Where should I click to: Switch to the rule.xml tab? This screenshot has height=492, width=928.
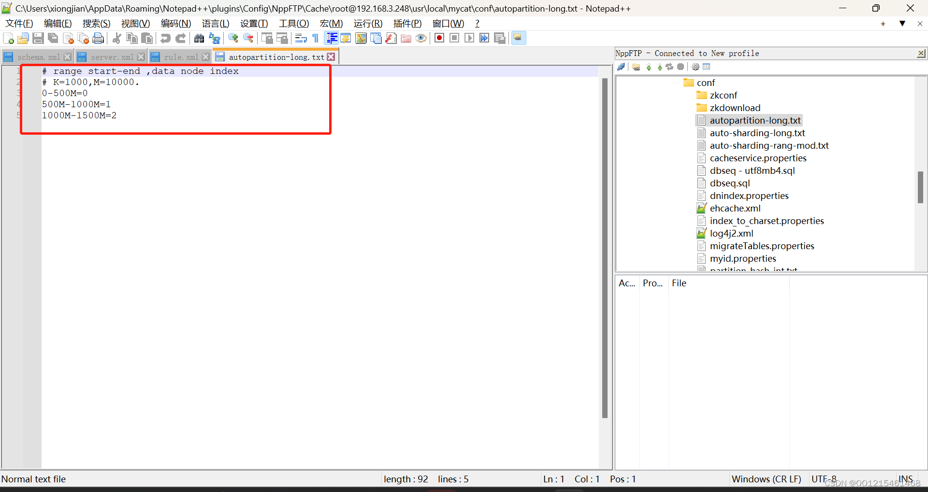pyautogui.click(x=180, y=57)
